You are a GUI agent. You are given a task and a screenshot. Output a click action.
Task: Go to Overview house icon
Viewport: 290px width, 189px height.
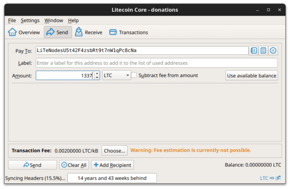(12, 32)
